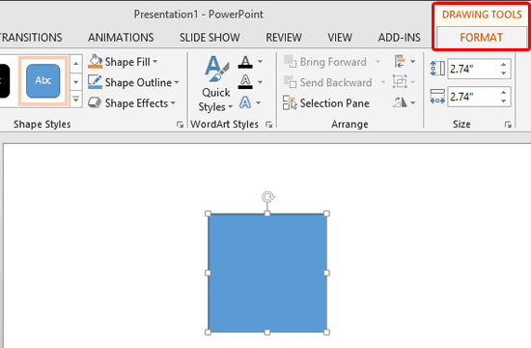Click the Text Effects glowing A icon
The height and width of the screenshot is (348, 531).
click(245, 102)
